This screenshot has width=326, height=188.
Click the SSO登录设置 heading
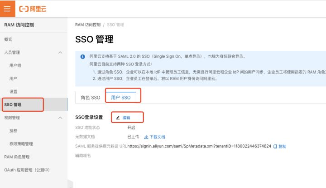[89, 117]
